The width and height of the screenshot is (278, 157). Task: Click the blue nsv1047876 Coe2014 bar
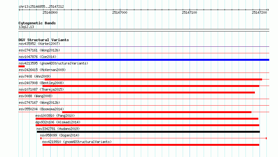click(x=144, y=60)
